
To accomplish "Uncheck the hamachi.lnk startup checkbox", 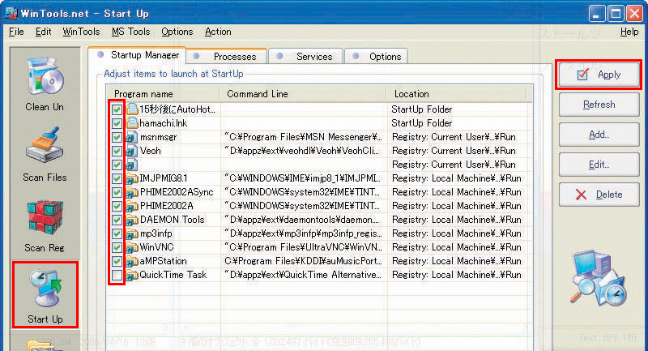I will pos(117,123).
